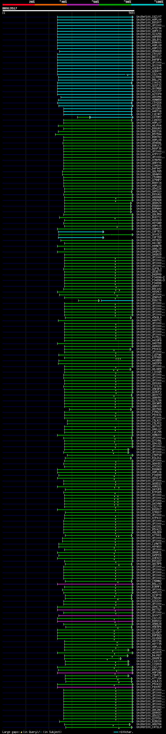Click hit label UniRef100_B0D7Y2

point(149,217)
